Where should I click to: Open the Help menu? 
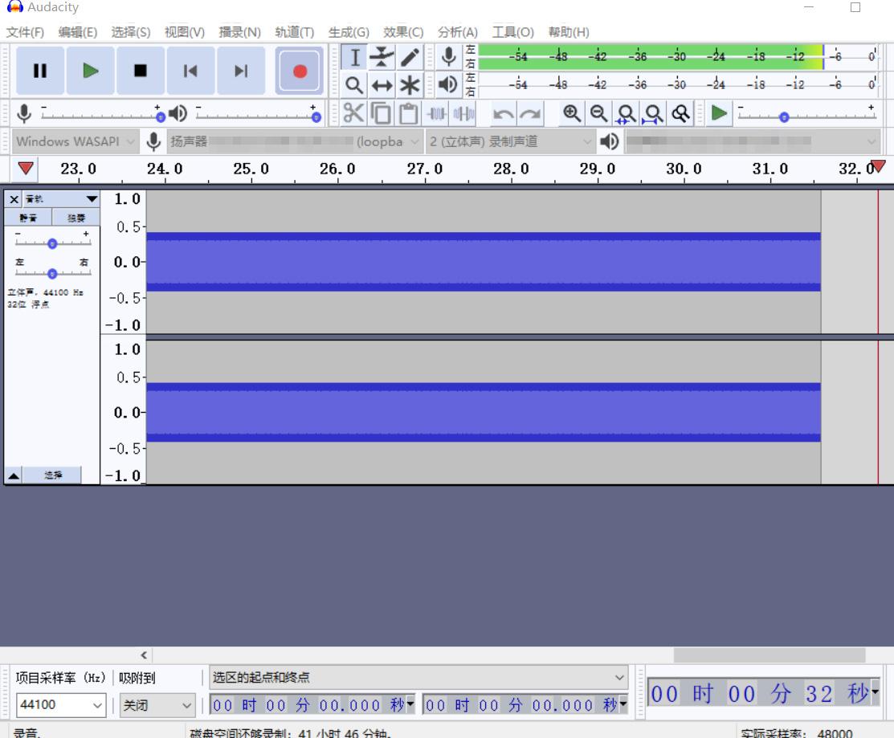coord(569,32)
